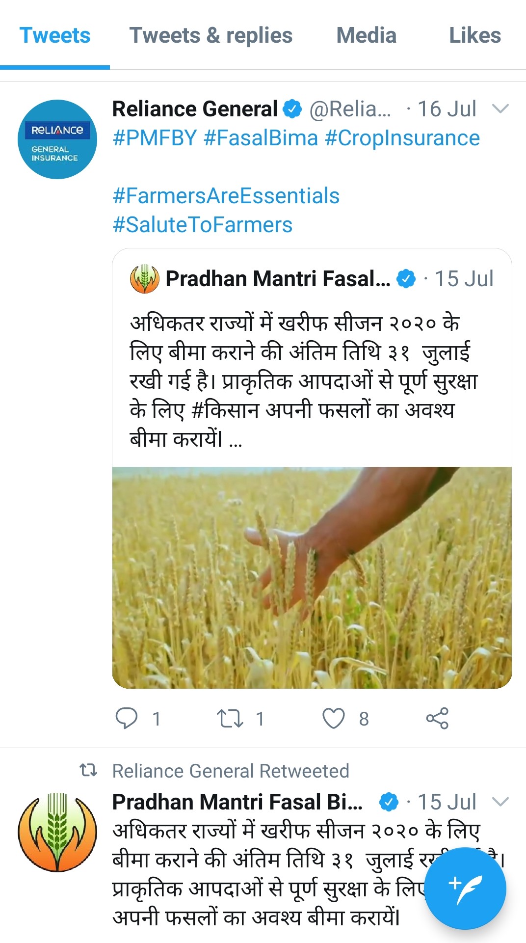Tap verified badge on the retweeted tweet

pos(389,802)
